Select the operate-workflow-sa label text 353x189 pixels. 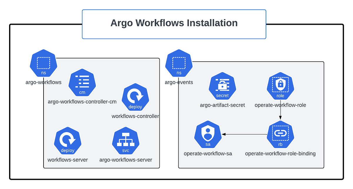pyautogui.click(x=208, y=154)
